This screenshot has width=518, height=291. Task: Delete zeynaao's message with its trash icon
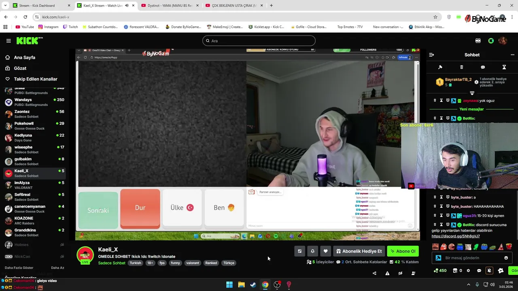tap(435, 100)
